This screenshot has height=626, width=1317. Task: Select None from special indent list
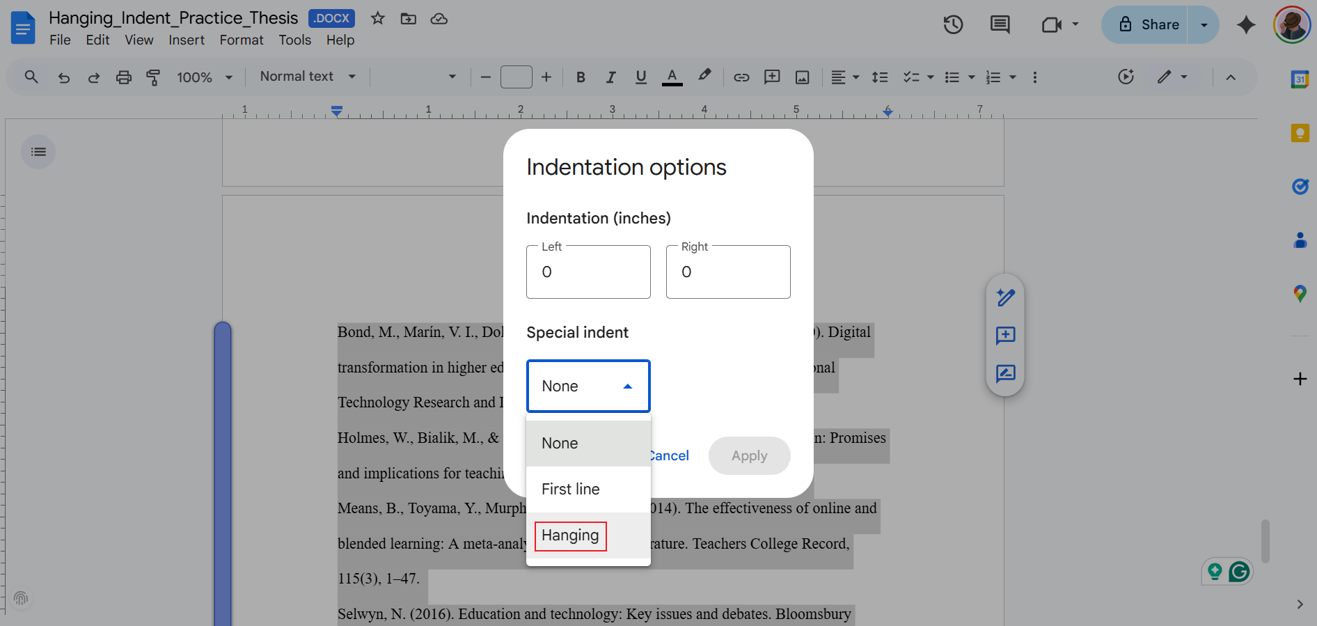(x=588, y=444)
